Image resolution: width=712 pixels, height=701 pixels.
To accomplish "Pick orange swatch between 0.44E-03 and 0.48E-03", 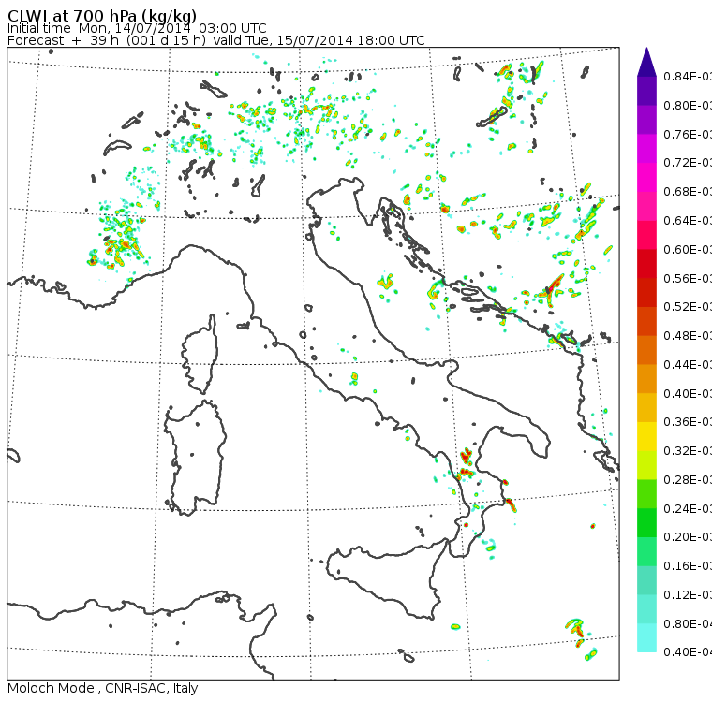I will click(x=646, y=350).
